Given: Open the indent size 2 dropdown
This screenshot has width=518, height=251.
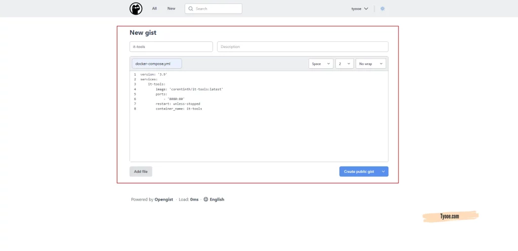Looking at the screenshot, I should (x=344, y=64).
